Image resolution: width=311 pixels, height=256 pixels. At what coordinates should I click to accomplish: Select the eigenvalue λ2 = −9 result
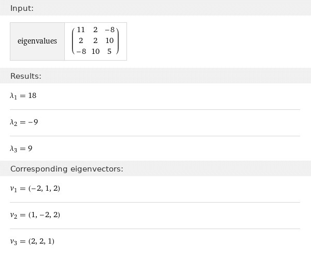pos(24,122)
